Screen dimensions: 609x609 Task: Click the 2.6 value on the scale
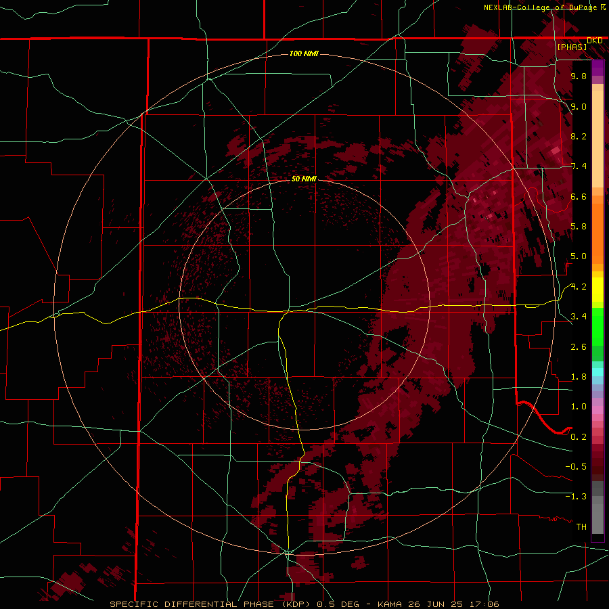(x=579, y=347)
